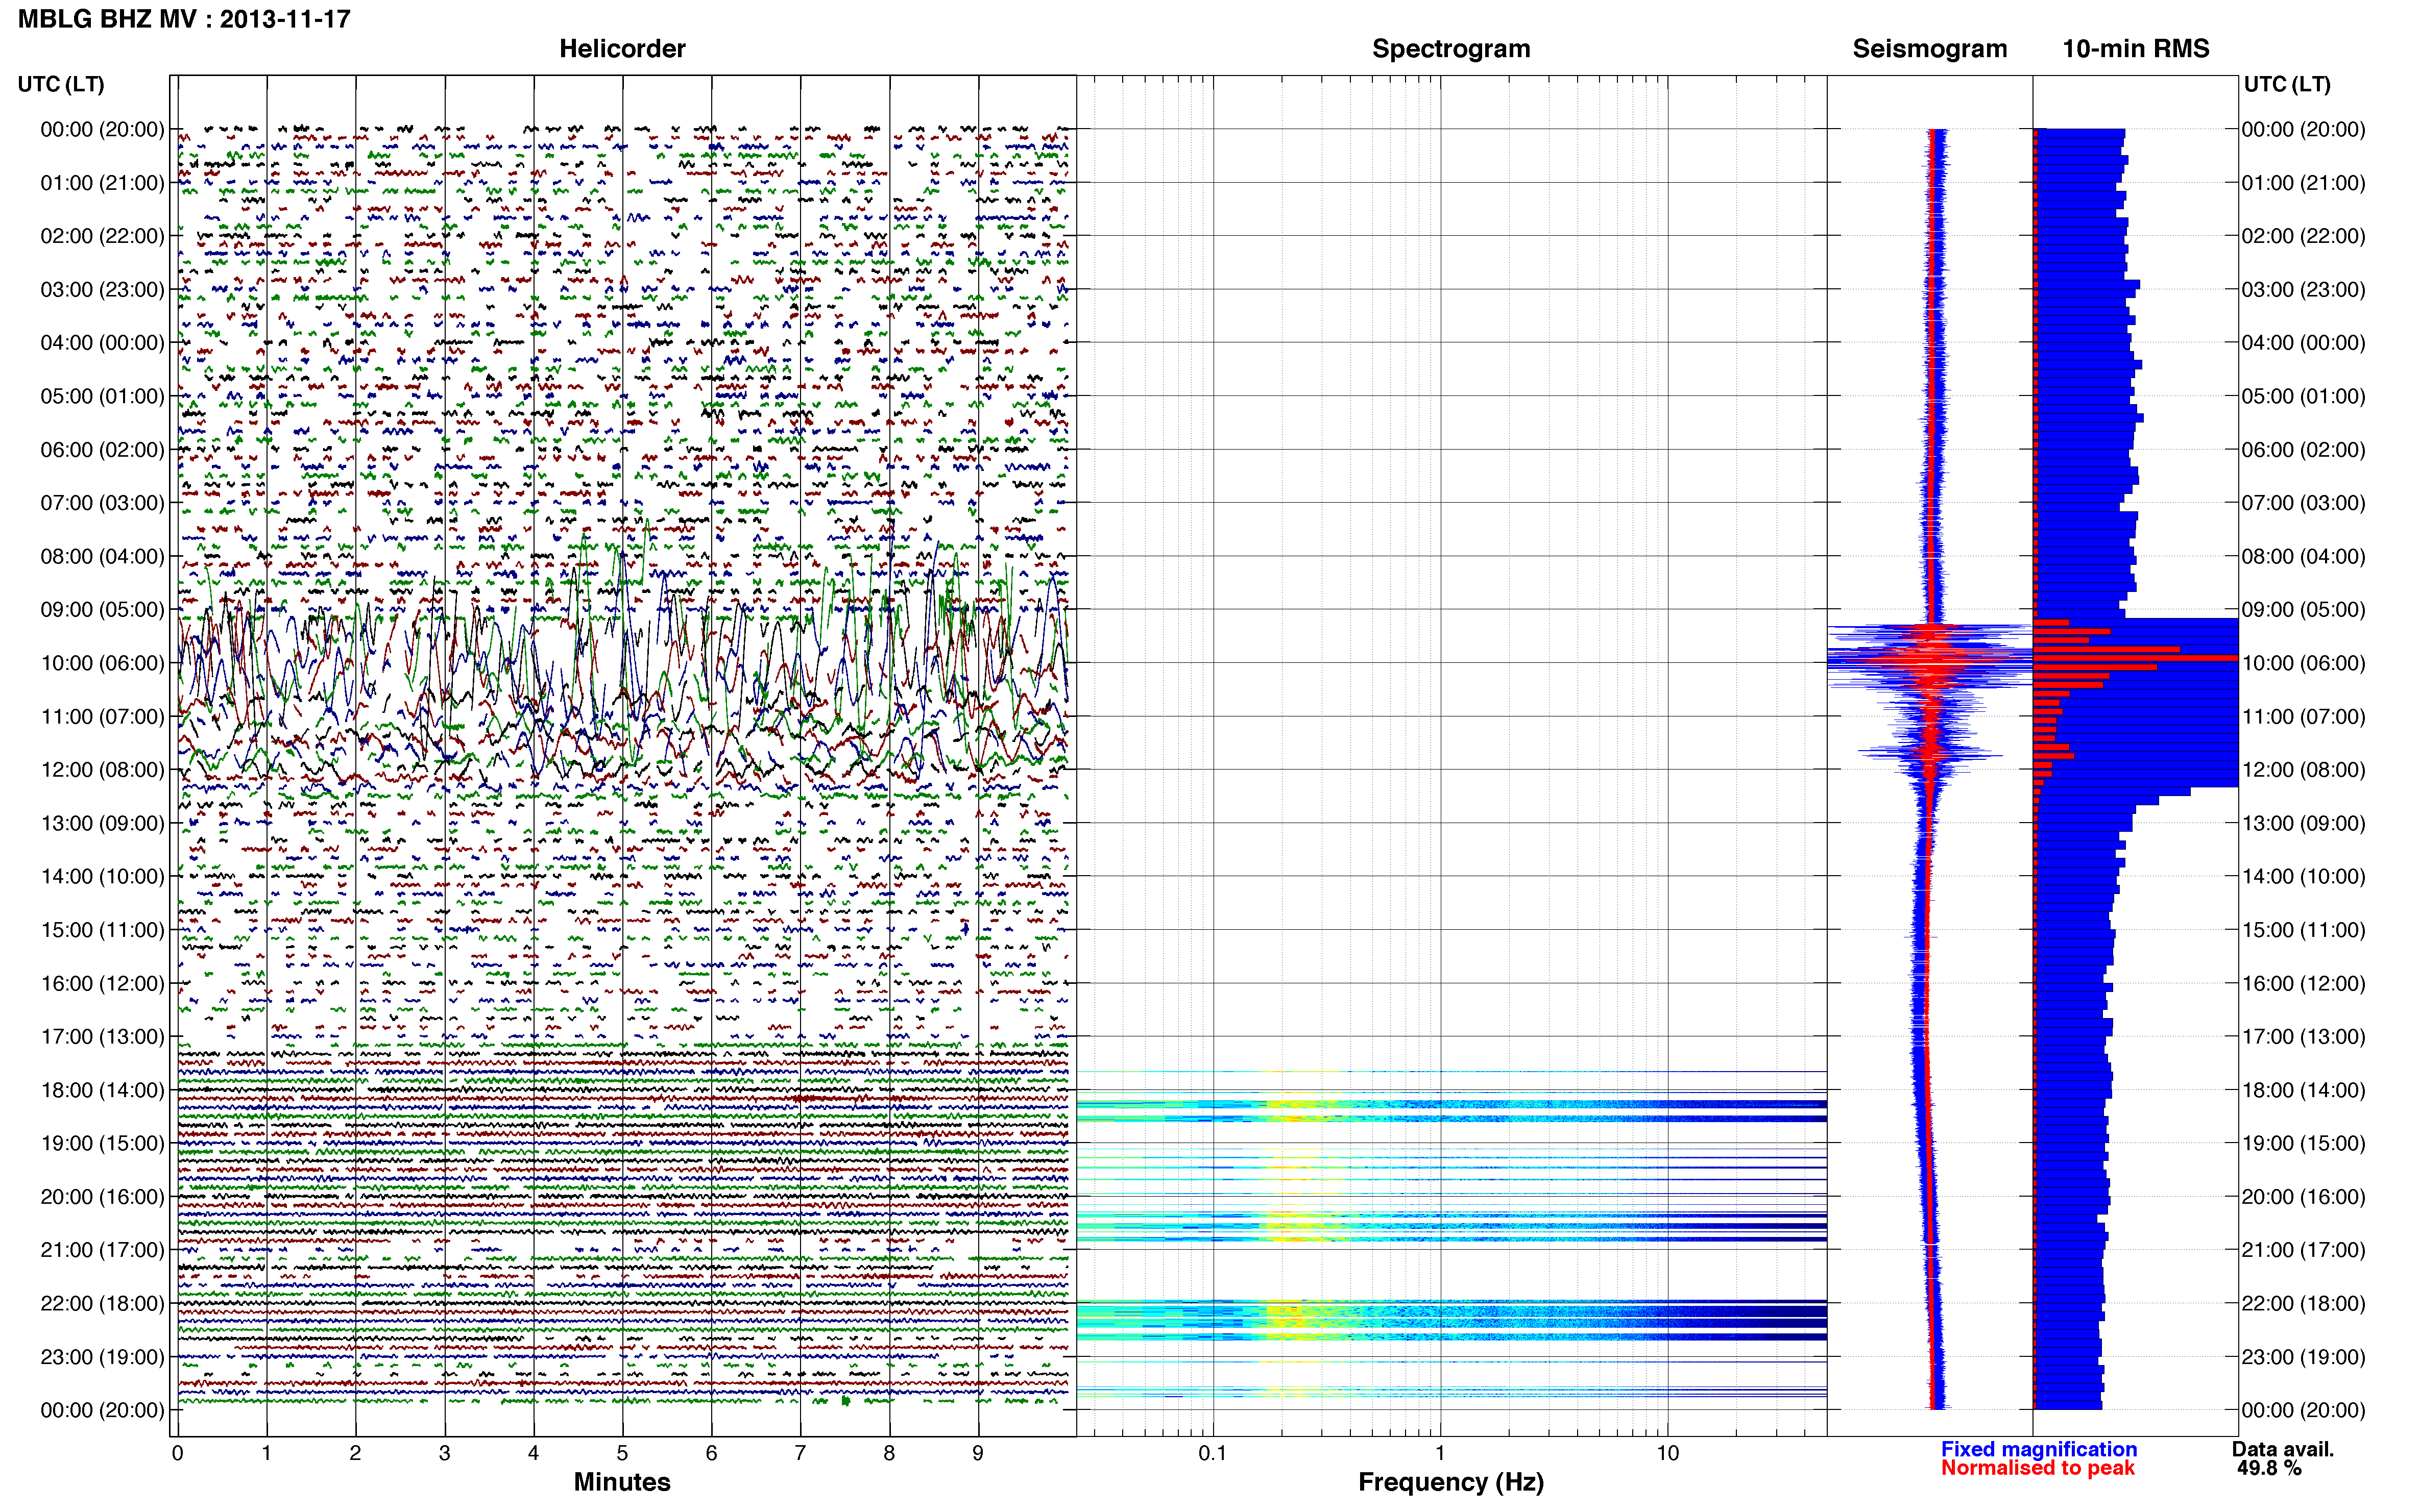This screenshot has height=1512, width=2420.
Task: Click the 'Helicorder' panel heading
Action: tap(622, 48)
